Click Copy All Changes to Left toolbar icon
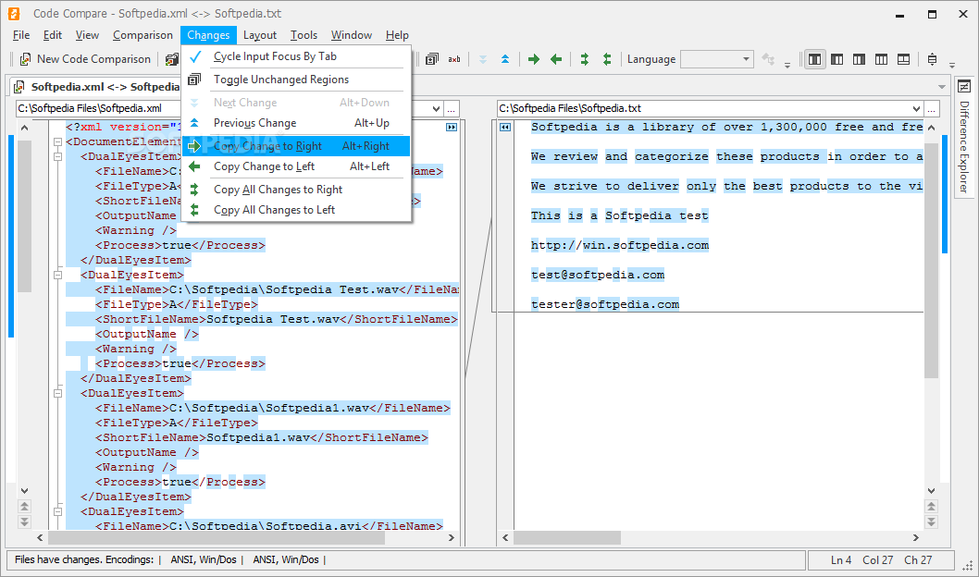 [x=607, y=59]
